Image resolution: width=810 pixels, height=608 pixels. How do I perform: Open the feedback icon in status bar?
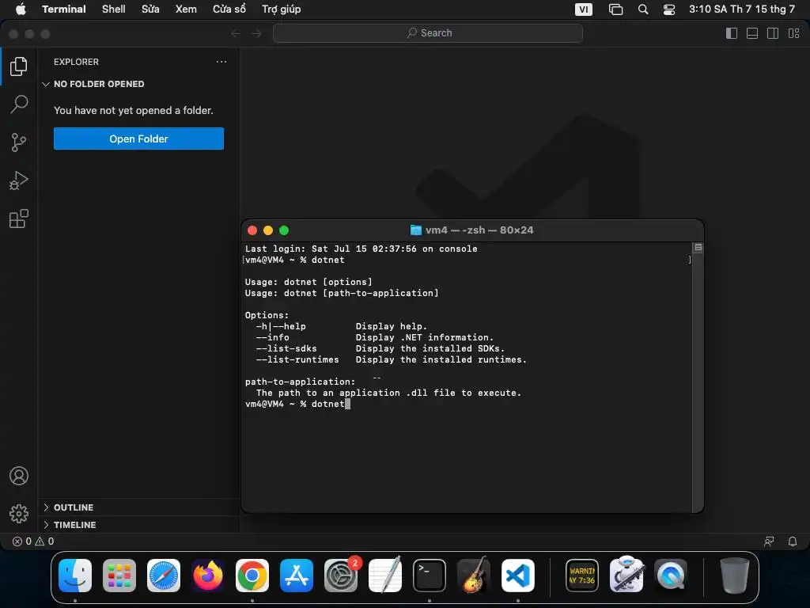(769, 541)
